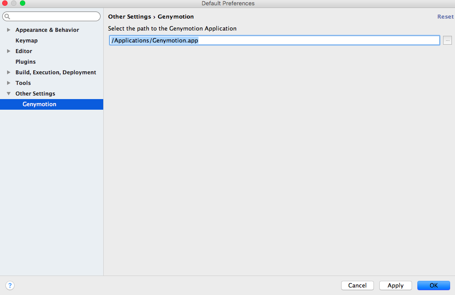Expand the Tools section arrow
Image resolution: width=455 pixels, height=295 pixels.
tap(9, 83)
